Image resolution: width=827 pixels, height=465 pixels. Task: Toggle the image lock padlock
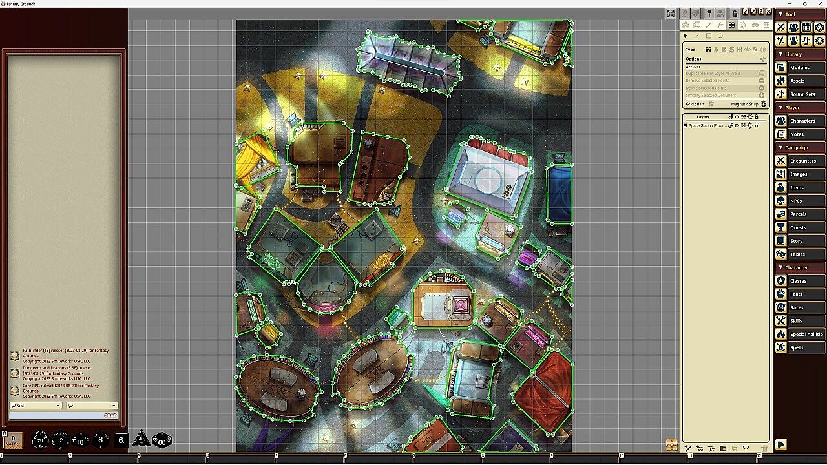(735, 14)
